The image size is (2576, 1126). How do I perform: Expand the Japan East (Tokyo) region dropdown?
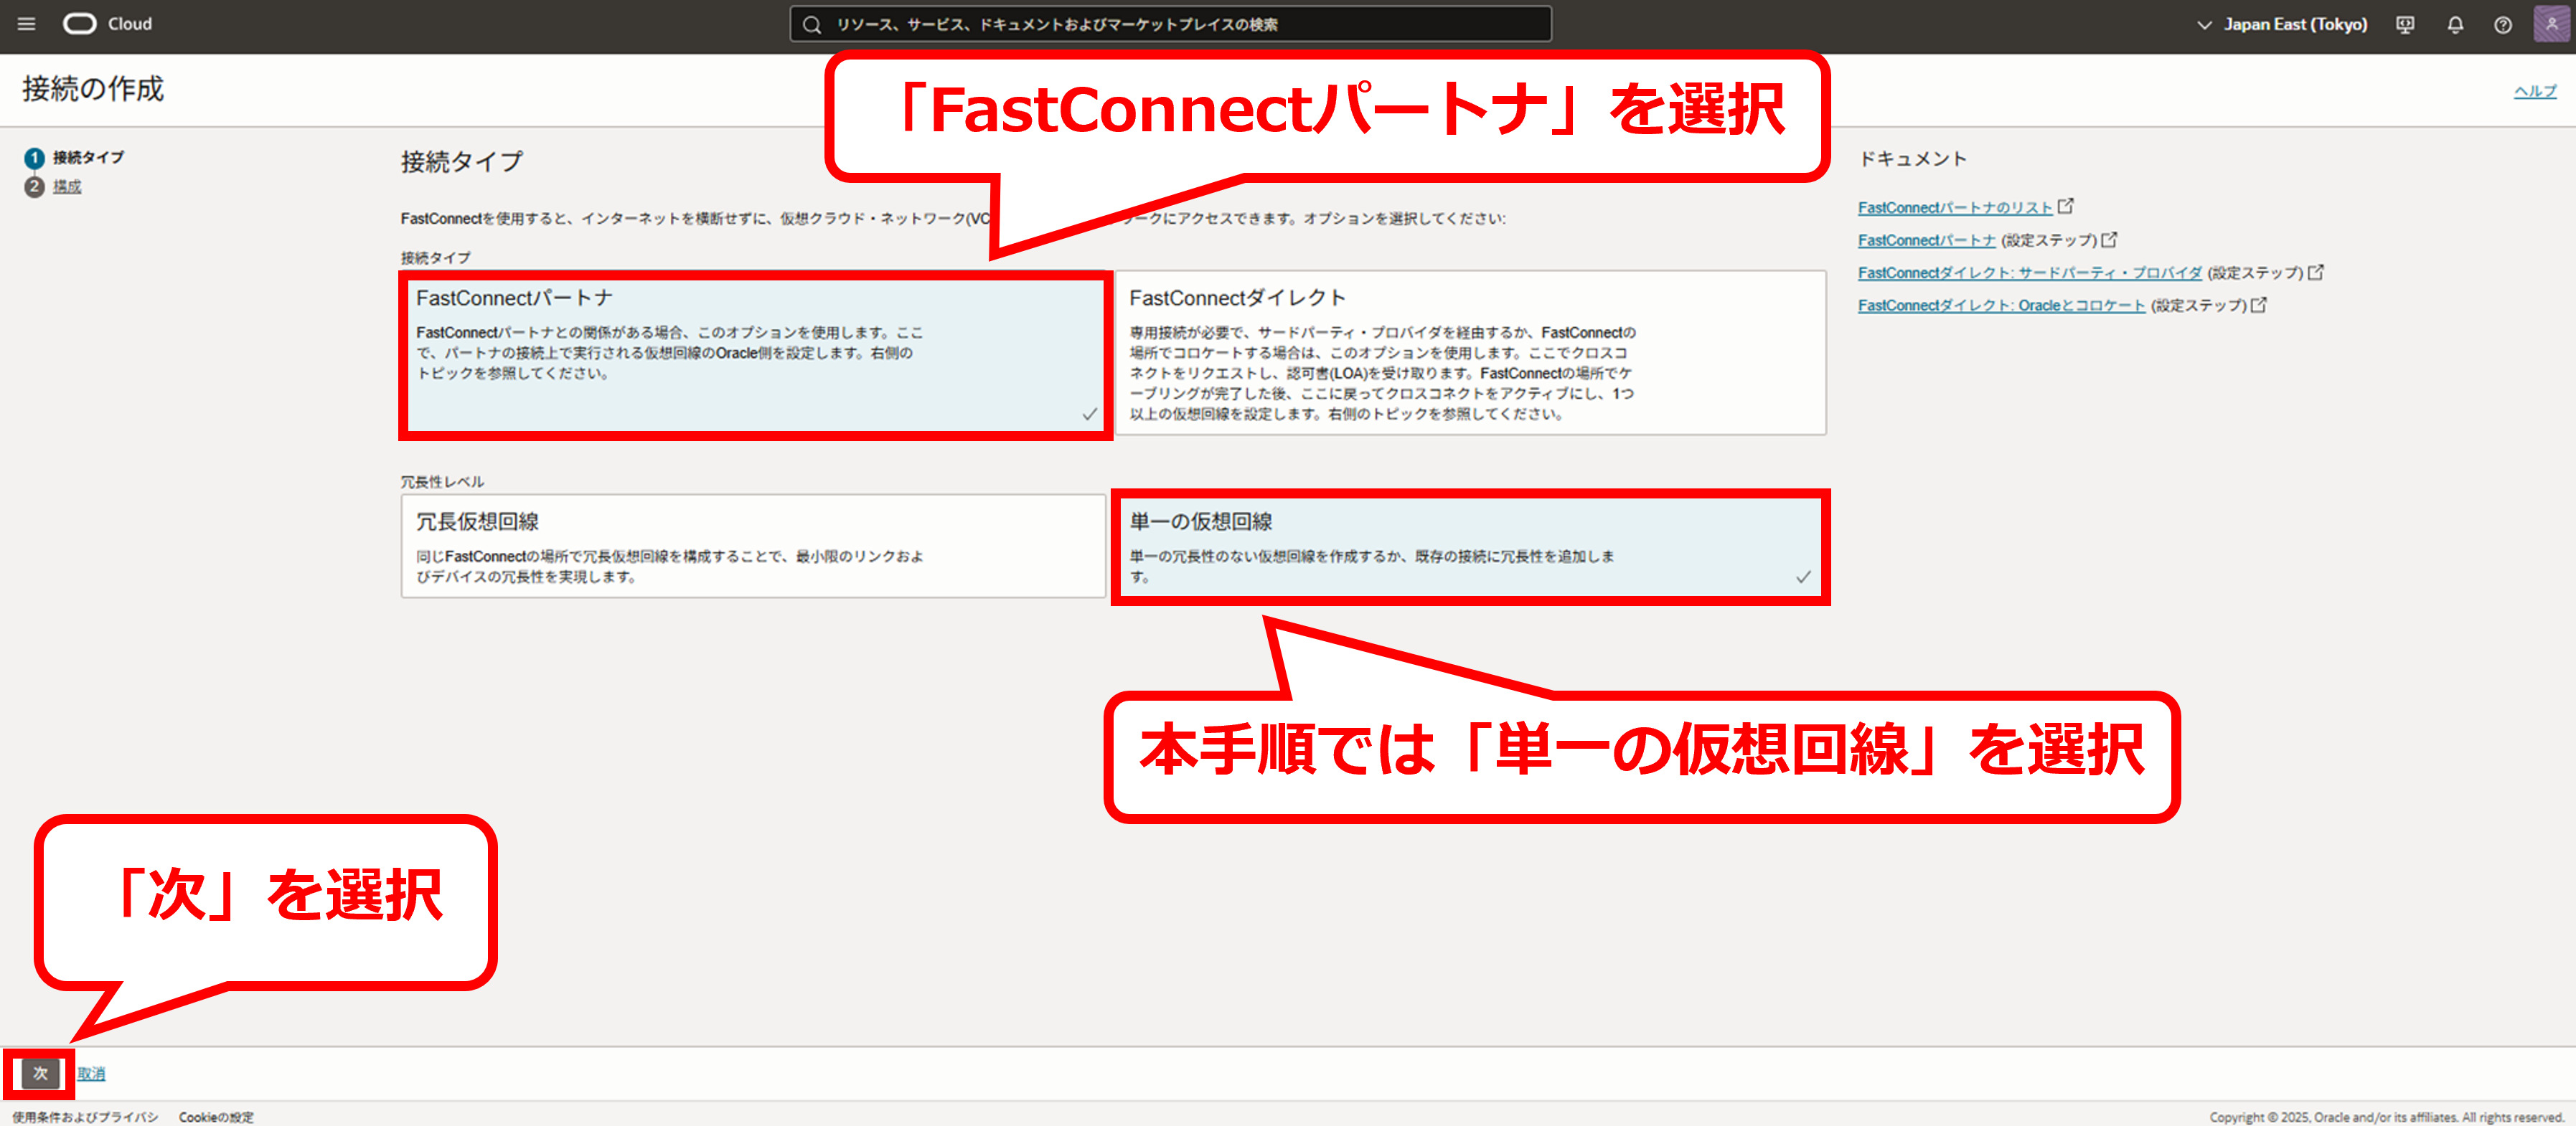pos(2282,25)
